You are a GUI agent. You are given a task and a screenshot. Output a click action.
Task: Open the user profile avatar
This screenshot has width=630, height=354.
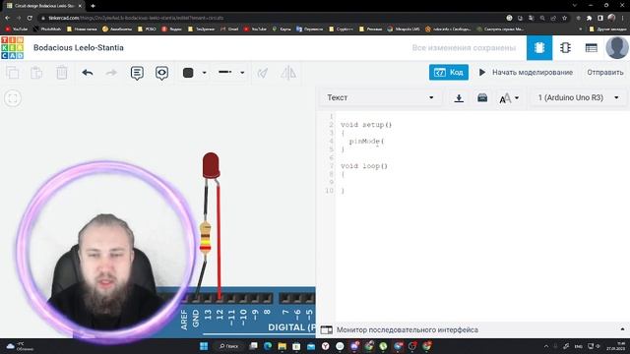pos(617,47)
